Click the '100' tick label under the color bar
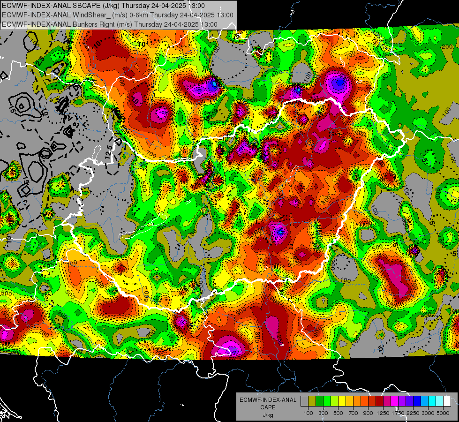The image size is (459, 422). (x=308, y=413)
